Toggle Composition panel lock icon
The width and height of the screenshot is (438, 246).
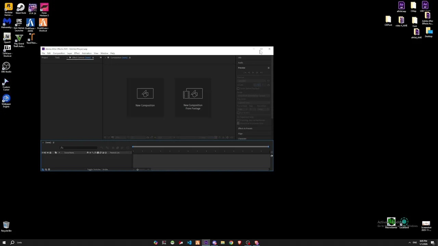click(x=108, y=57)
